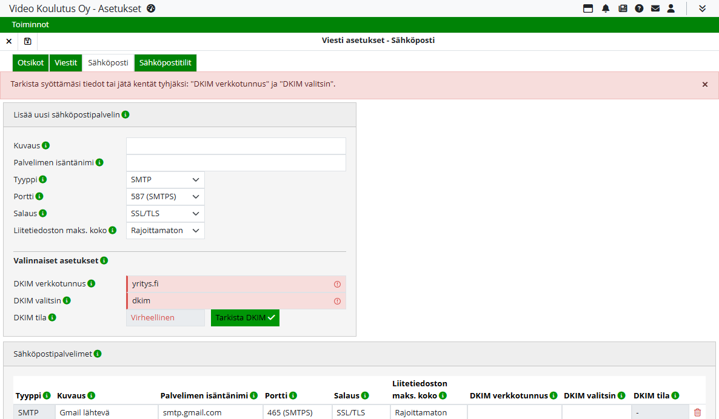Open the Tyyppi SMTP dropdown
The height and width of the screenshot is (419, 719).
click(x=165, y=180)
